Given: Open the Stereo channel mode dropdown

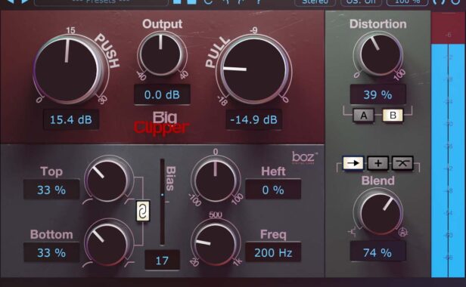Looking at the screenshot, I should [x=315, y=2].
